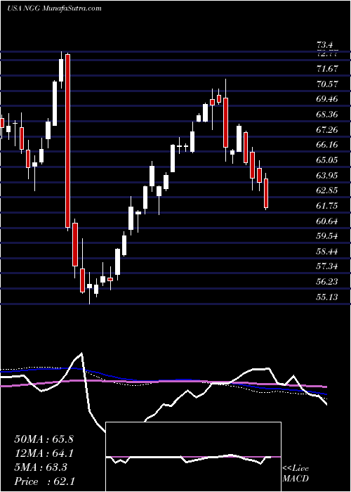Click the "12MA : 64.1" readout
This screenshot has height=492, width=351.
pos(44,453)
